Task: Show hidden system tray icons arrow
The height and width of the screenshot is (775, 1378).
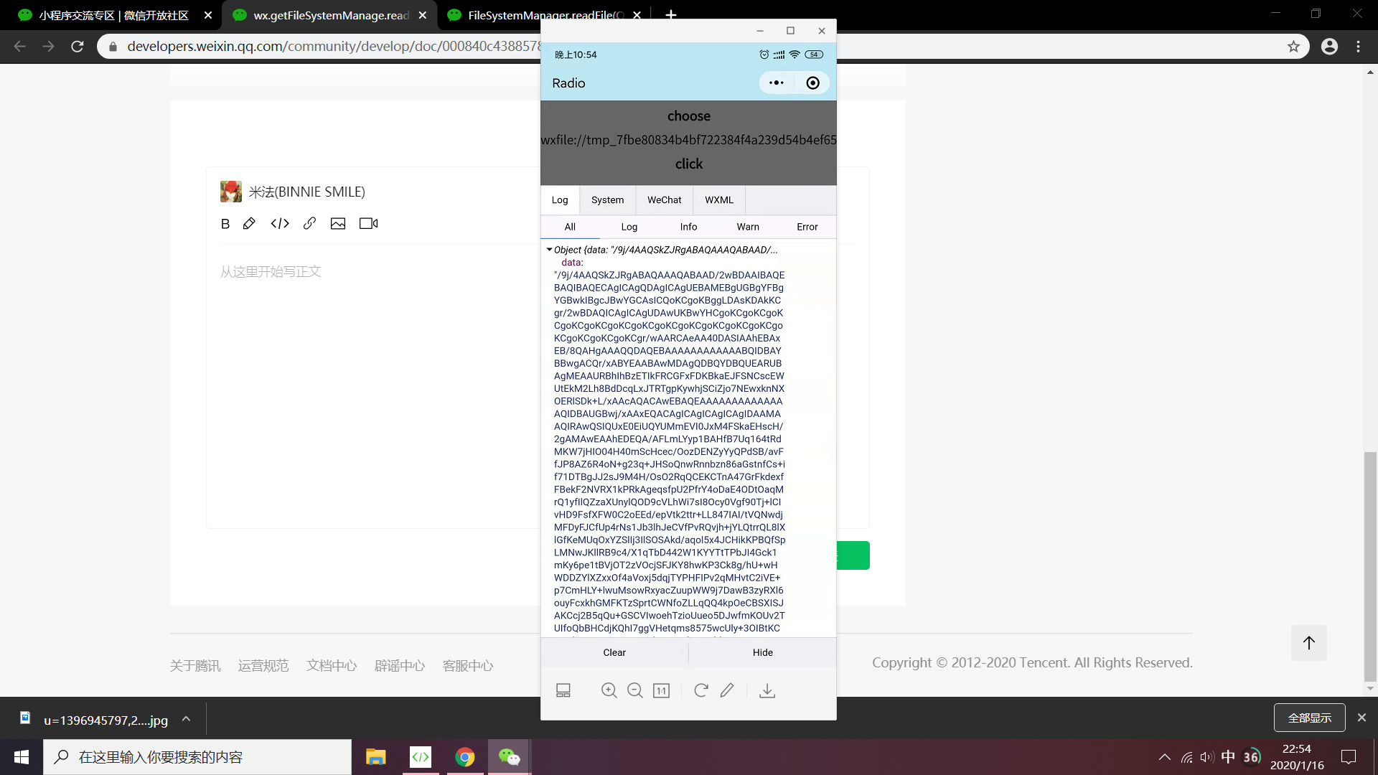Action: click(x=1165, y=757)
